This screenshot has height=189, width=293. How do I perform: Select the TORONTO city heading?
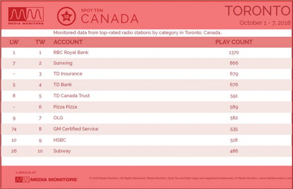pos(258,11)
